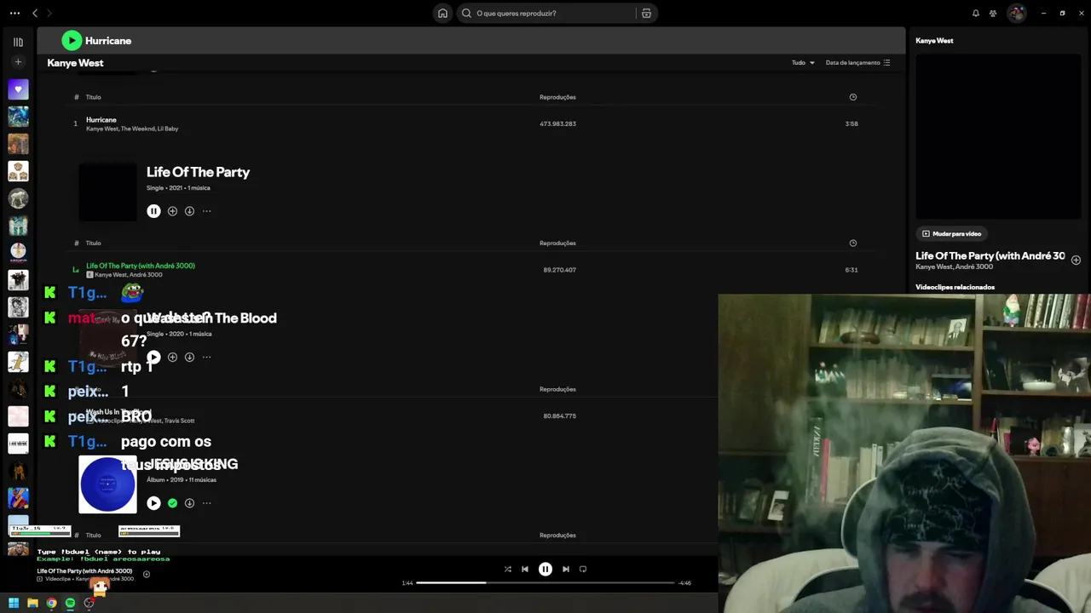Viewport: 1091px width, 613px height.
Task: Play the Jesus Is King album
Action: click(x=153, y=503)
